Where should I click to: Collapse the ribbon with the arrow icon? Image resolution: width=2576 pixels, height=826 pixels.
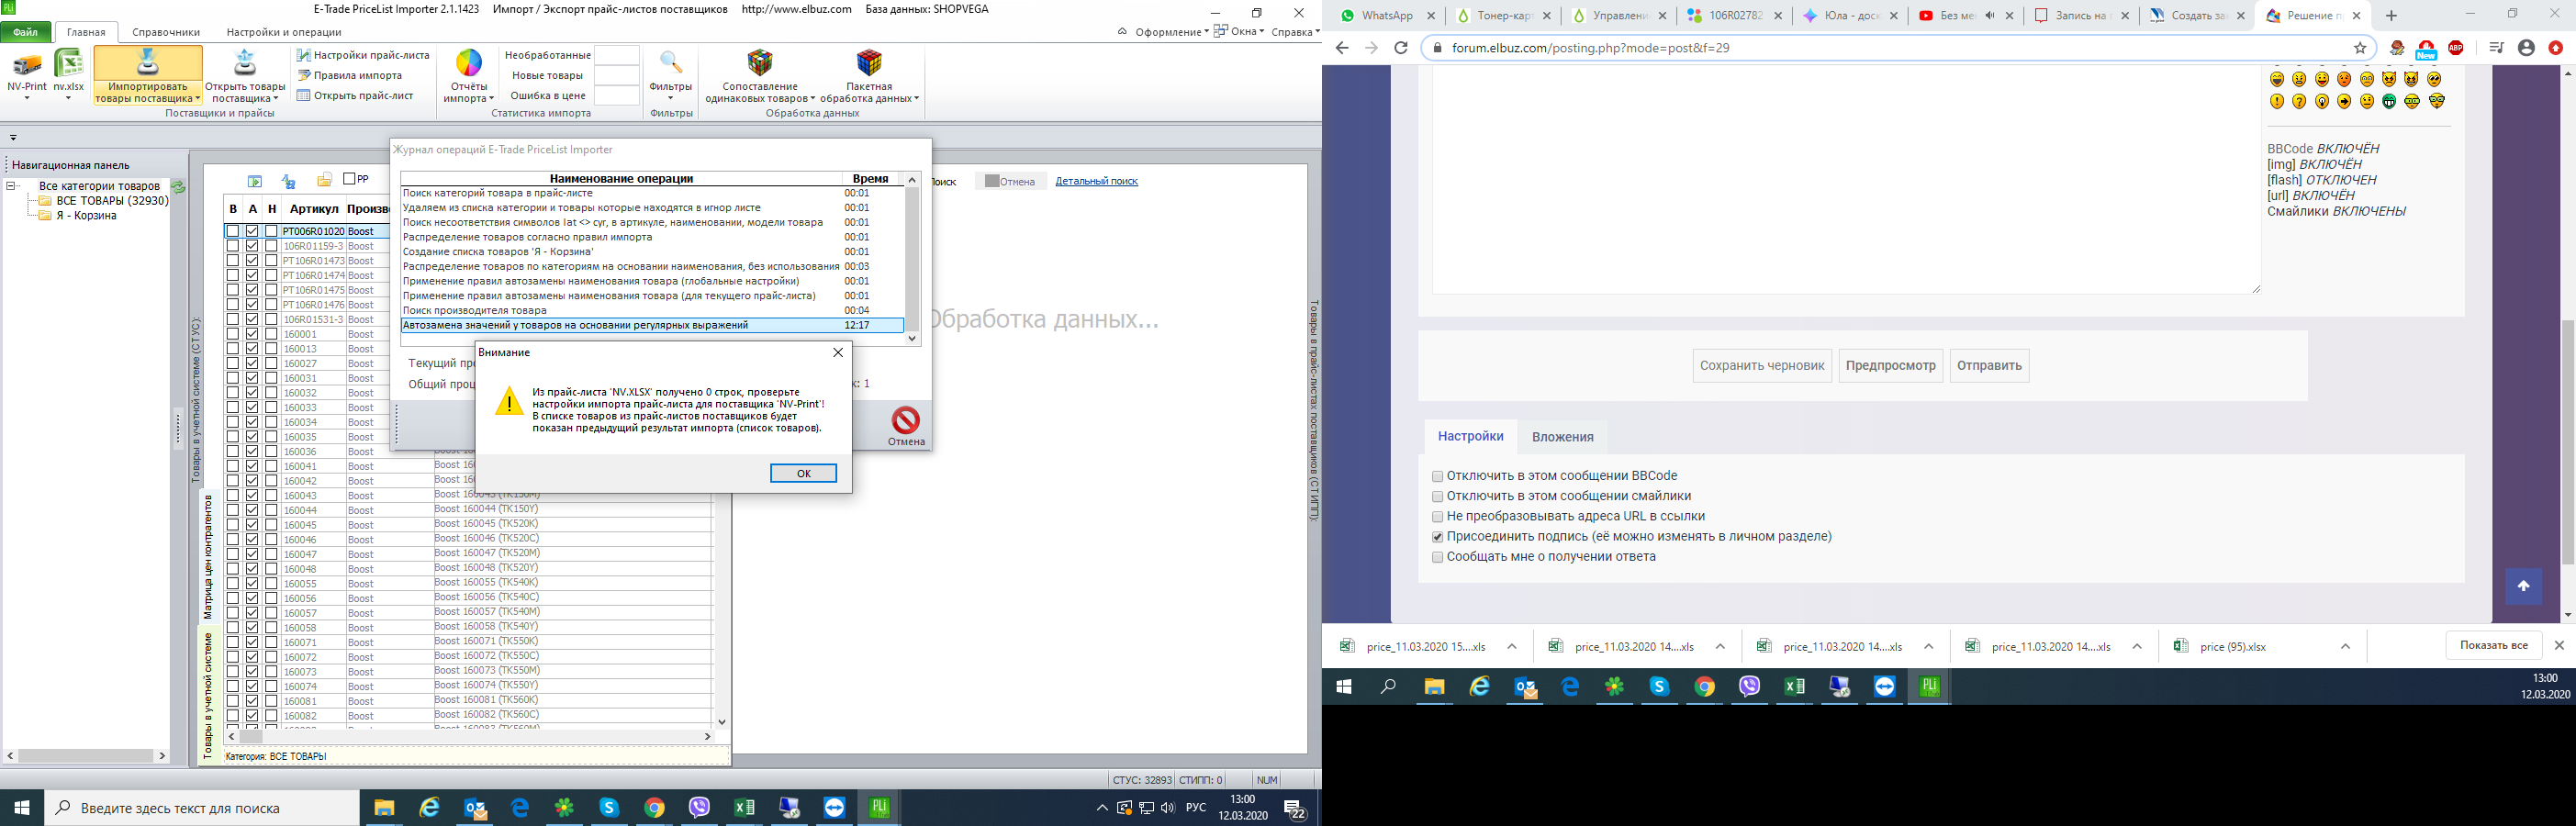[x=1122, y=32]
